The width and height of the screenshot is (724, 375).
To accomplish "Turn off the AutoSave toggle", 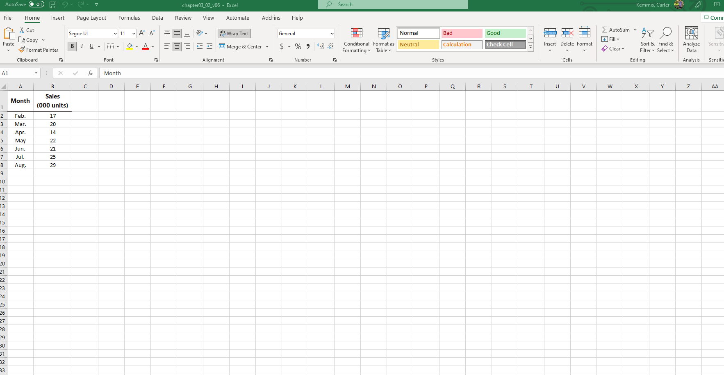I will [36, 4].
